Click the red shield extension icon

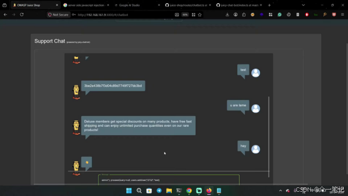[334, 14]
